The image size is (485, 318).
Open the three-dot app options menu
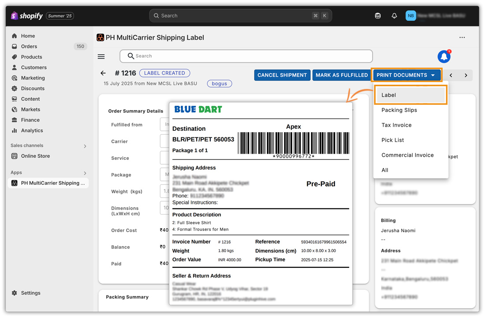pyautogui.click(x=462, y=37)
